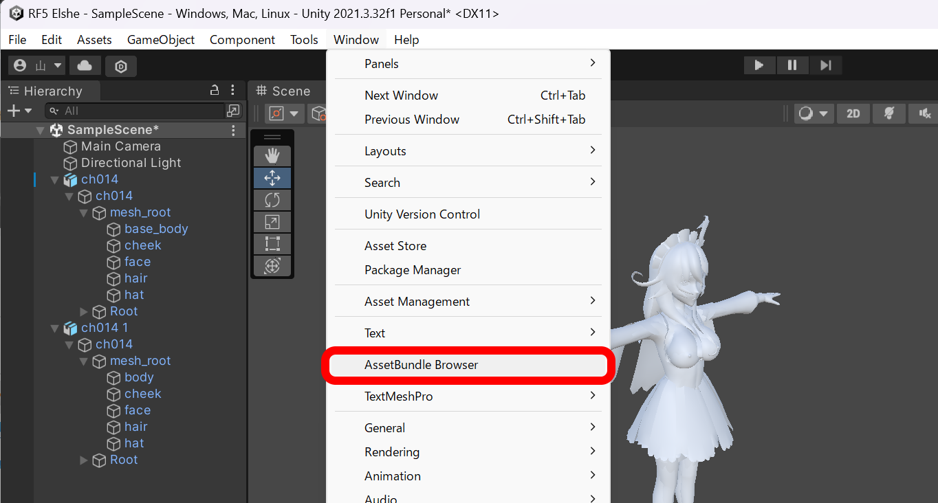938x503 pixels.
Task: Open the Unity cloud services button
Action: pyautogui.click(x=85, y=65)
